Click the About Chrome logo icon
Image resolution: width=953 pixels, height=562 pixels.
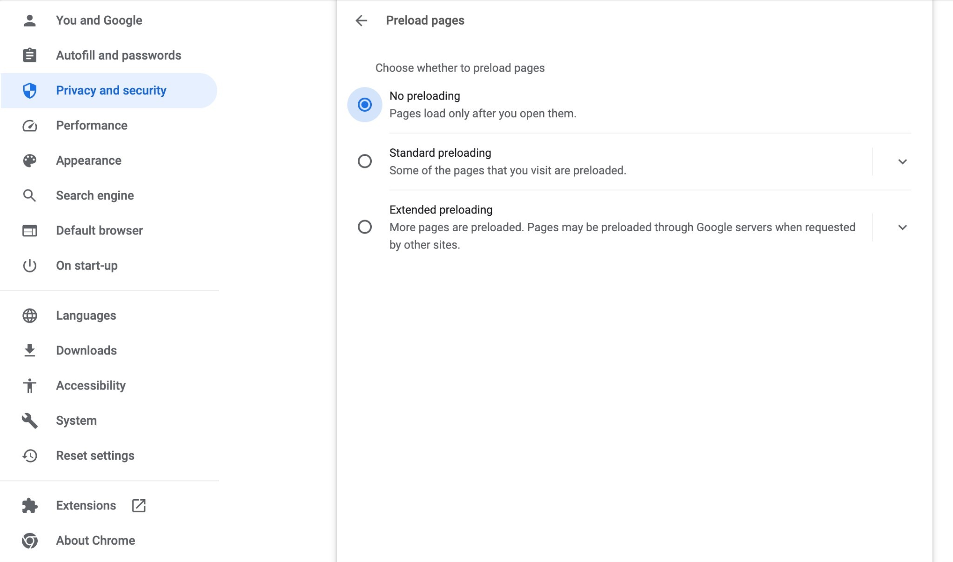pyautogui.click(x=30, y=541)
